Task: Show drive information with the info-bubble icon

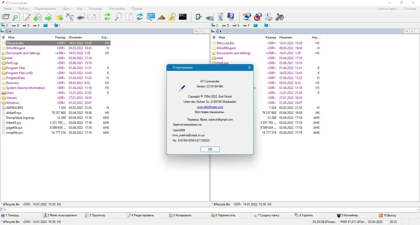Action: (269, 17)
